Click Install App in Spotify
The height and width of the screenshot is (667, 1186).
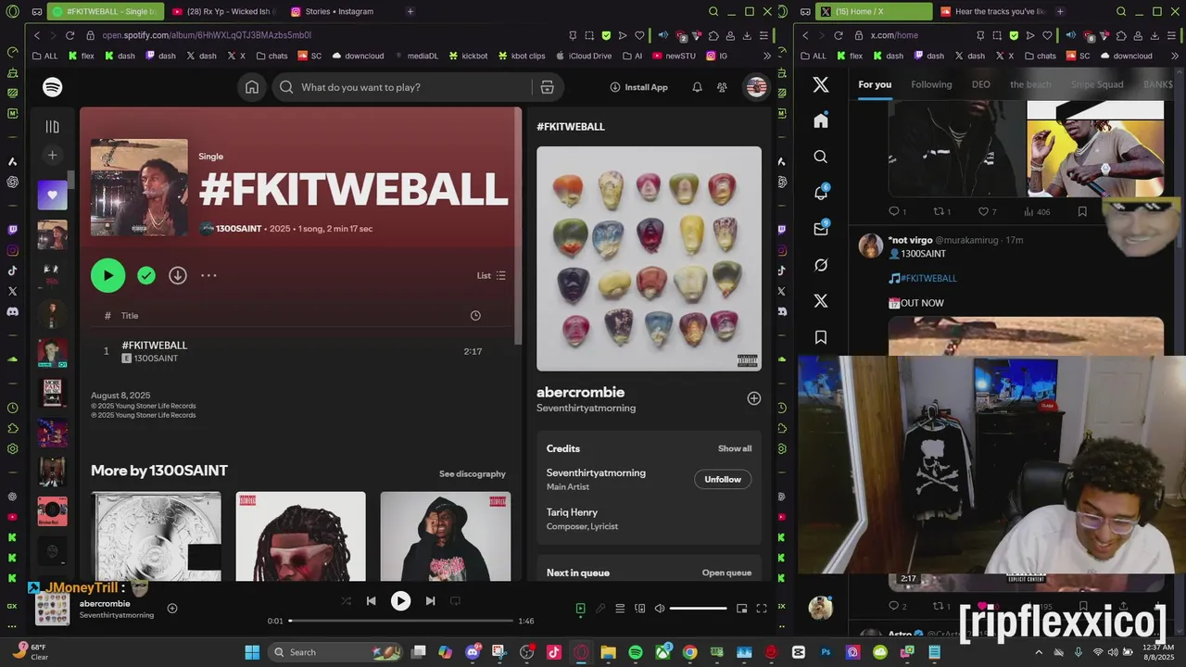click(x=638, y=87)
